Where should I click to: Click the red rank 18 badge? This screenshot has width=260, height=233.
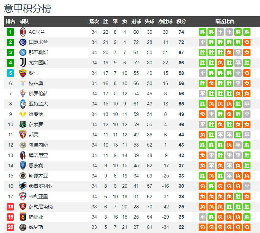pos(11,207)
